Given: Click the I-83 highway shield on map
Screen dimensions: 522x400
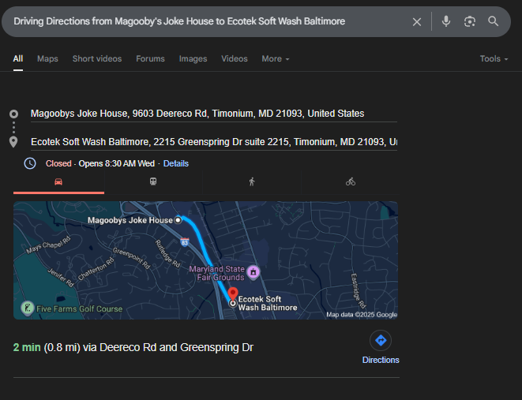Looking at the screenshot, I should click(185, 242).
